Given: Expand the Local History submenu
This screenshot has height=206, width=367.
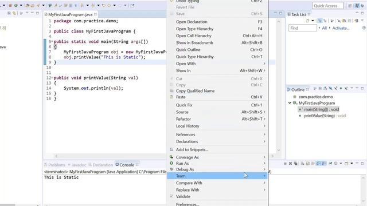Looking at the screenshot, I should tap(264, 126).
